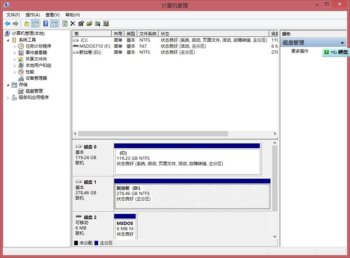The width and height of the screenshot is (350, 258).
Task: Click the 磁盘管理 tree icon
Action: click(21, 91)
